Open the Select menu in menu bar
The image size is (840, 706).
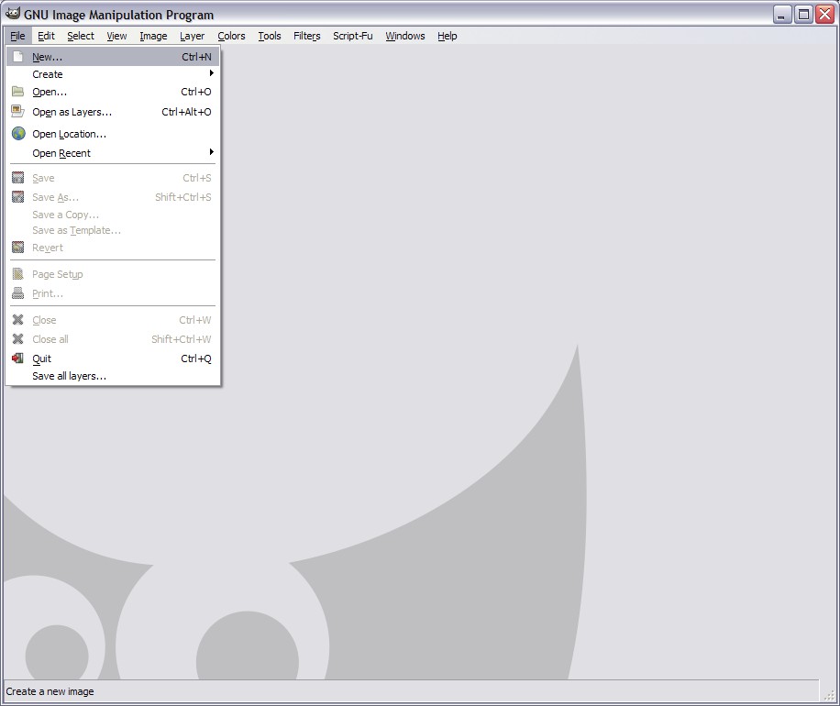coord(81,36)
